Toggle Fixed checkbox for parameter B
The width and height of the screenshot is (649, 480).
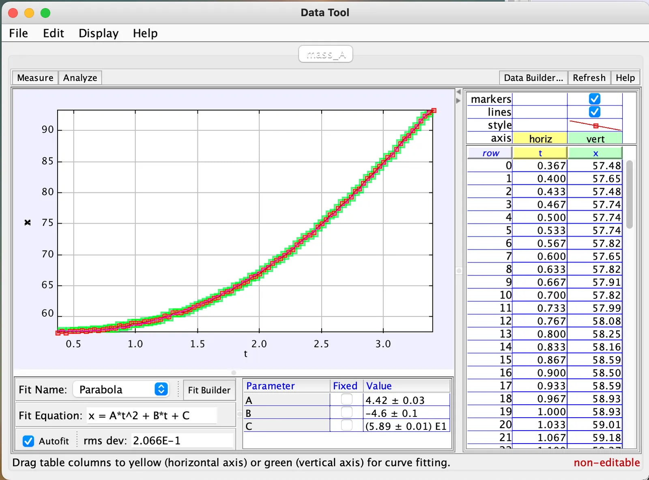(x=347, y=412)
